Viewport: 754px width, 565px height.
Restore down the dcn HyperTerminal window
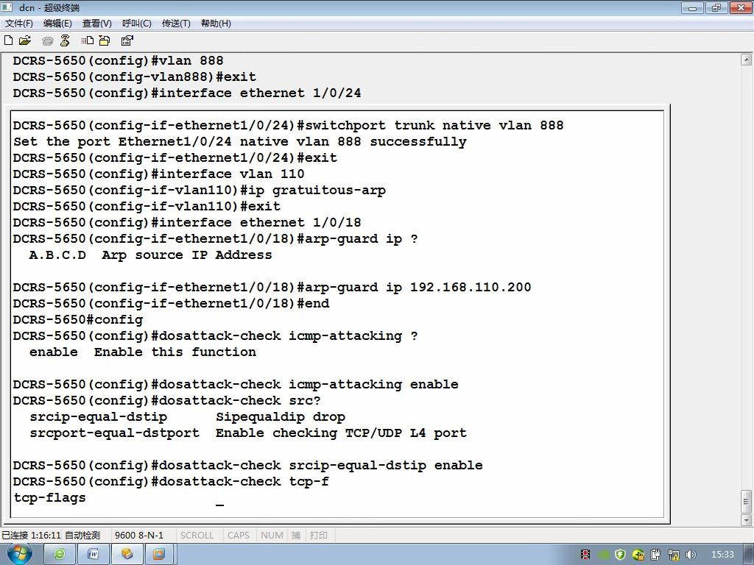click(716, 7)
